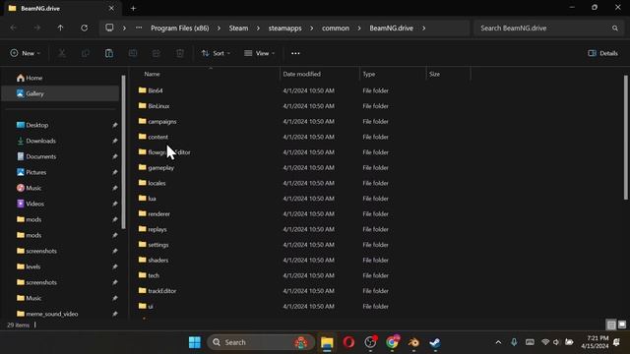
Task: Open the notification bell icon
Action: point(616,342)
